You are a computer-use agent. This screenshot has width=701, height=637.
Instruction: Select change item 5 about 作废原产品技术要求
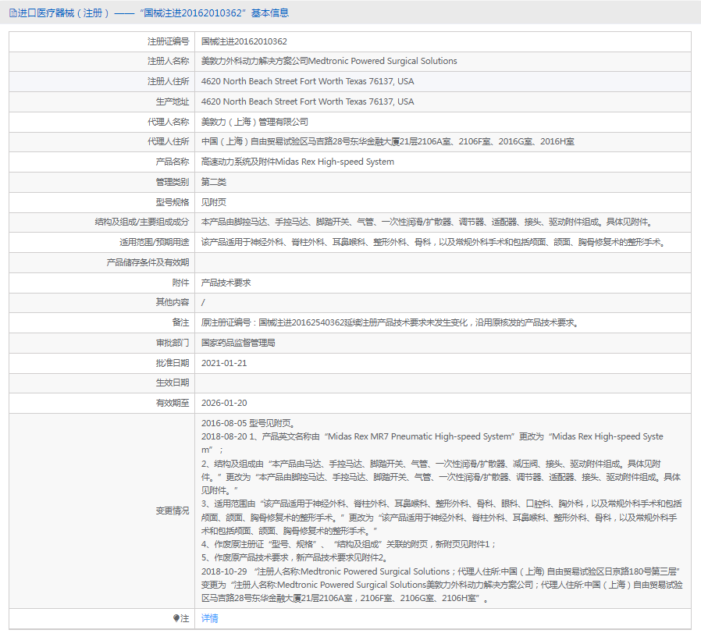tap(294, 558)
